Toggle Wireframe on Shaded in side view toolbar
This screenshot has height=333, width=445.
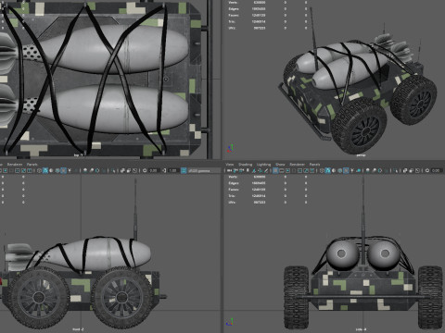point(340,170)
